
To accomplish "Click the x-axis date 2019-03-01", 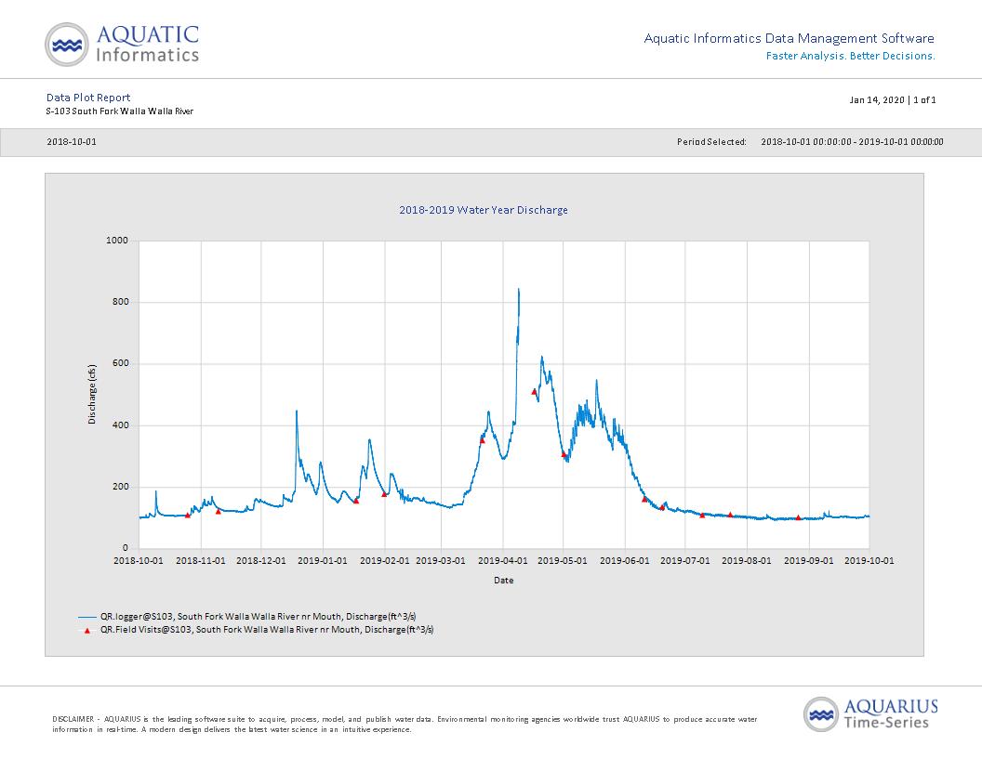I will point(441,561).
